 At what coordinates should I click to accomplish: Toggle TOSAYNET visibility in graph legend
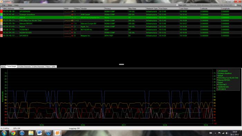point(222,85)
